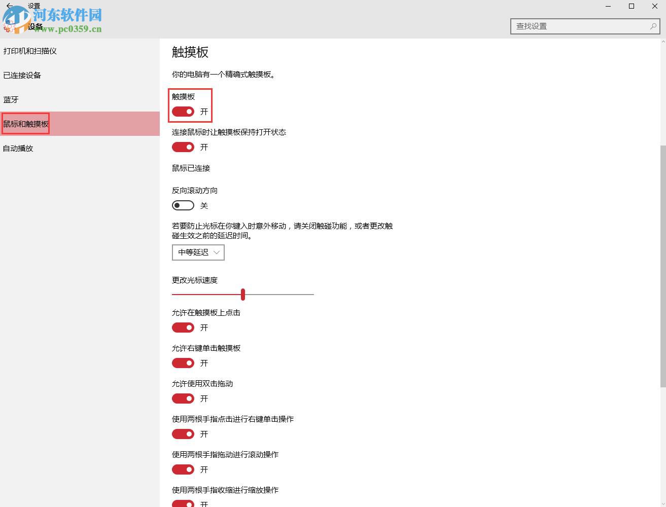Screen dimensions: 666x507
Task: Select 鼠标和触摸板 in the sidebar
Action: [x=25, y=123]
